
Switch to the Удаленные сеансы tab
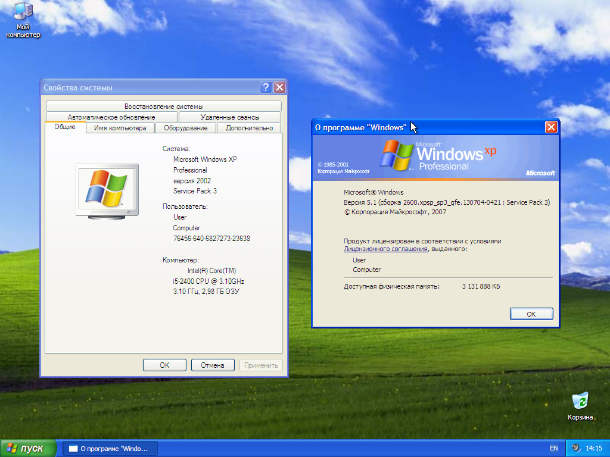click(x=230, y=117)
